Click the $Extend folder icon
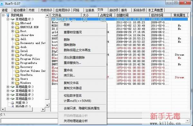 17,23
